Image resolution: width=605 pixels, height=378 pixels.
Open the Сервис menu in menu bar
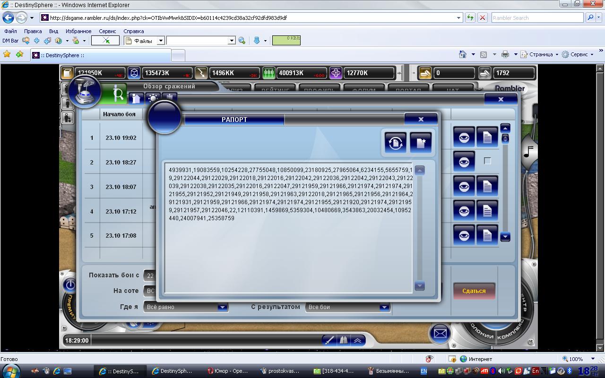coord(107,31)
